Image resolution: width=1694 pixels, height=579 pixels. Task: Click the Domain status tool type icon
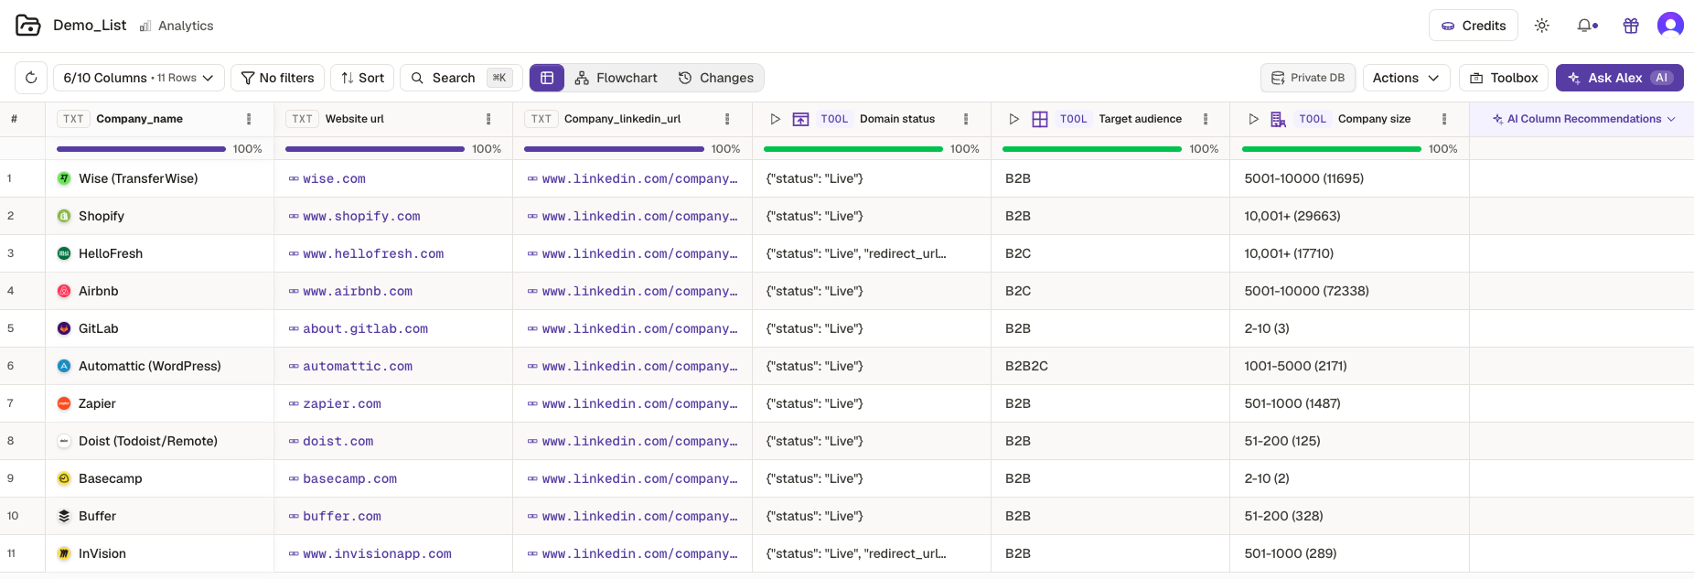click(x=800, y=119)
